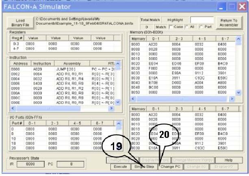Click upper Memory table scroll-right arrow

coord(232,99)
